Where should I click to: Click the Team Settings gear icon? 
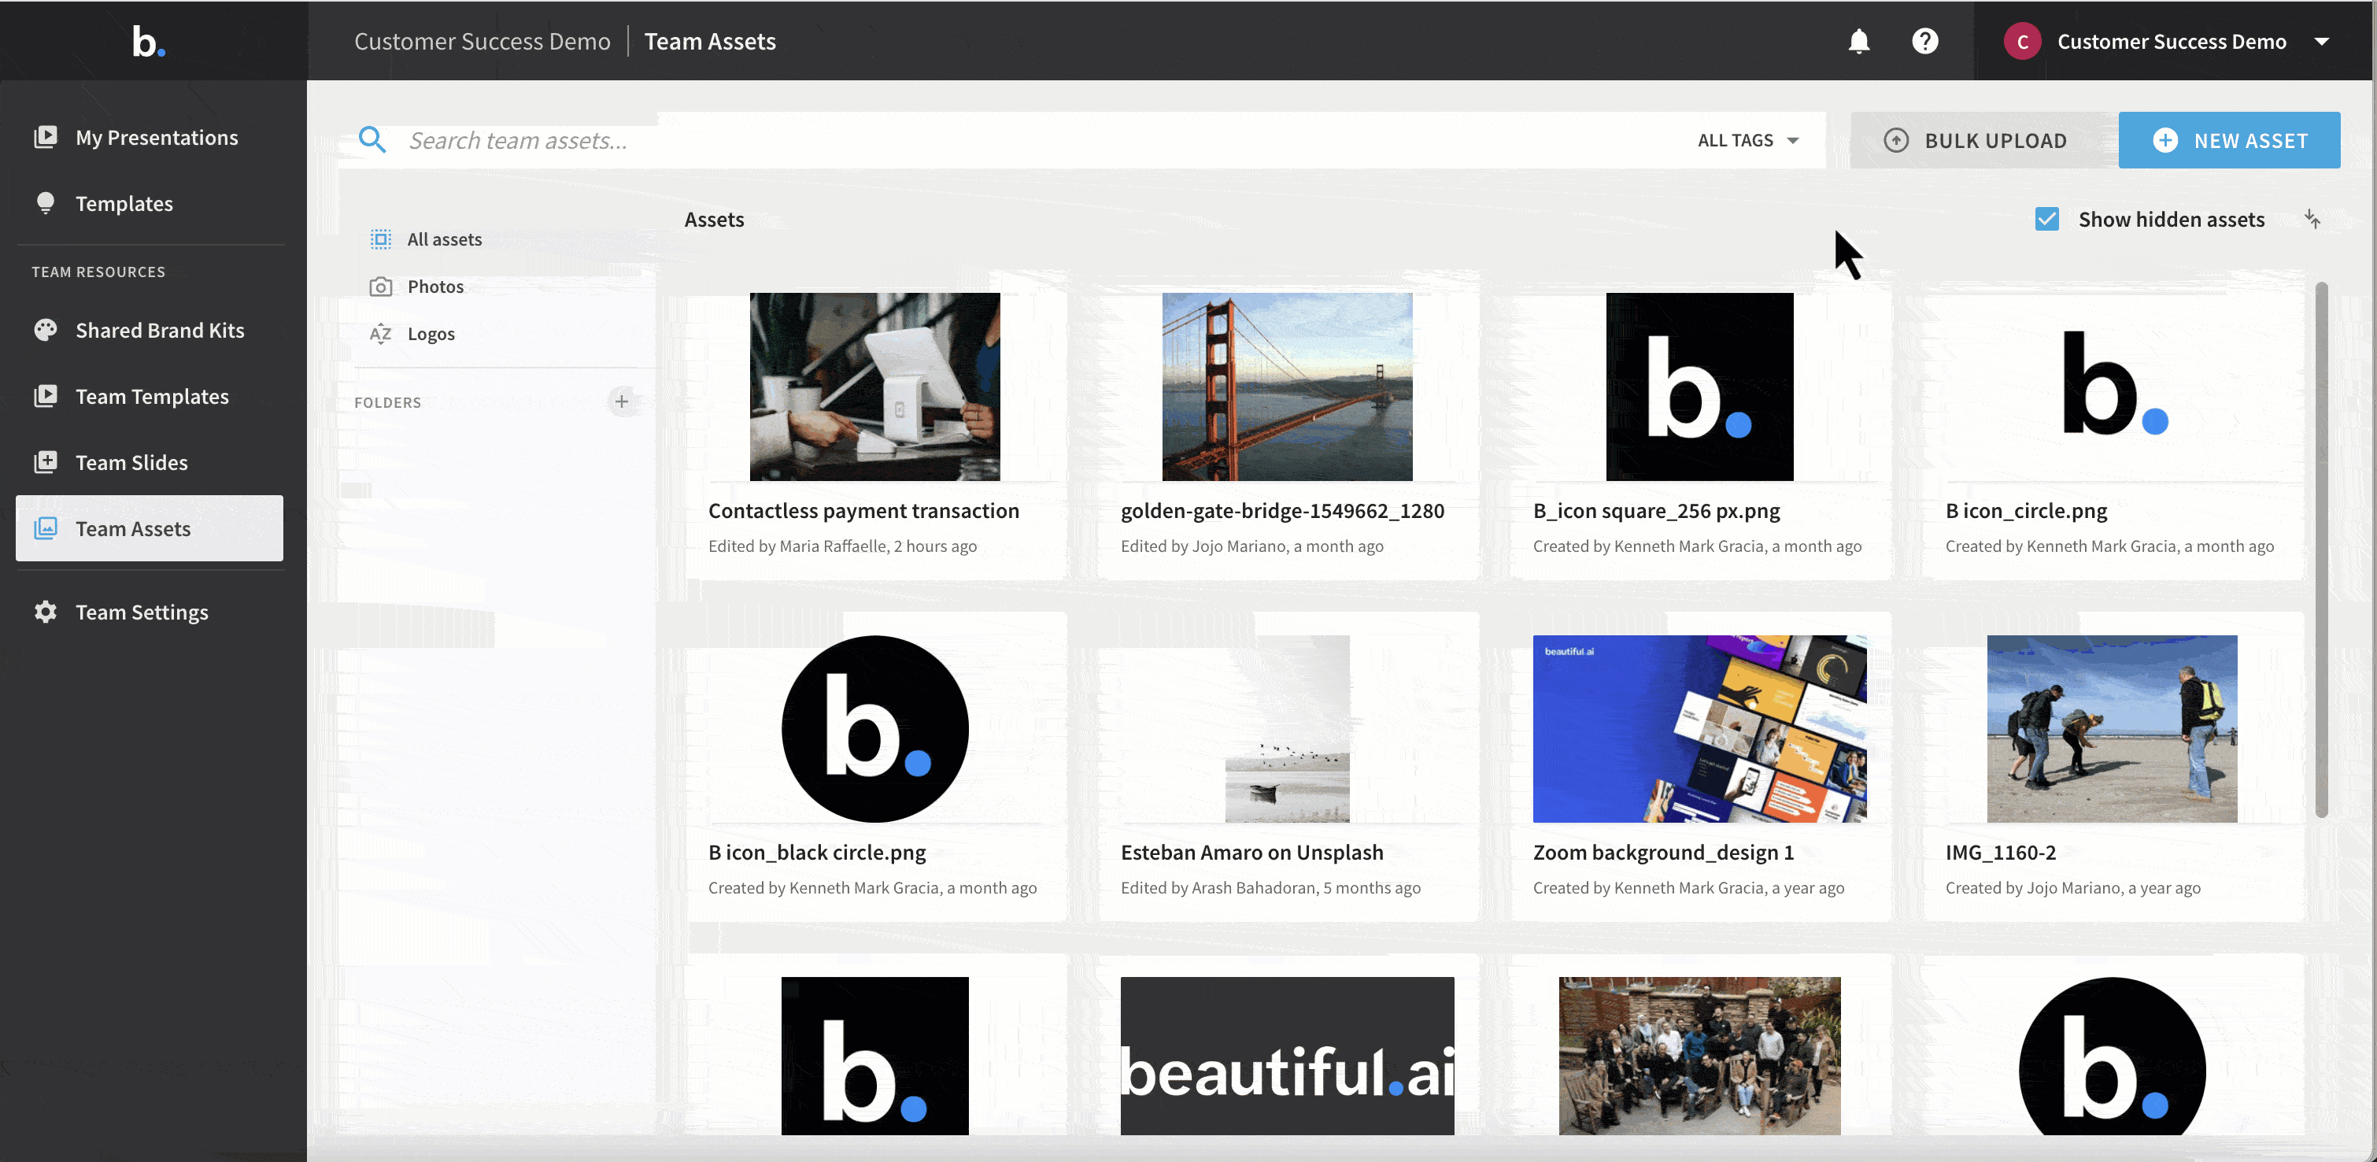coord(45,612)
